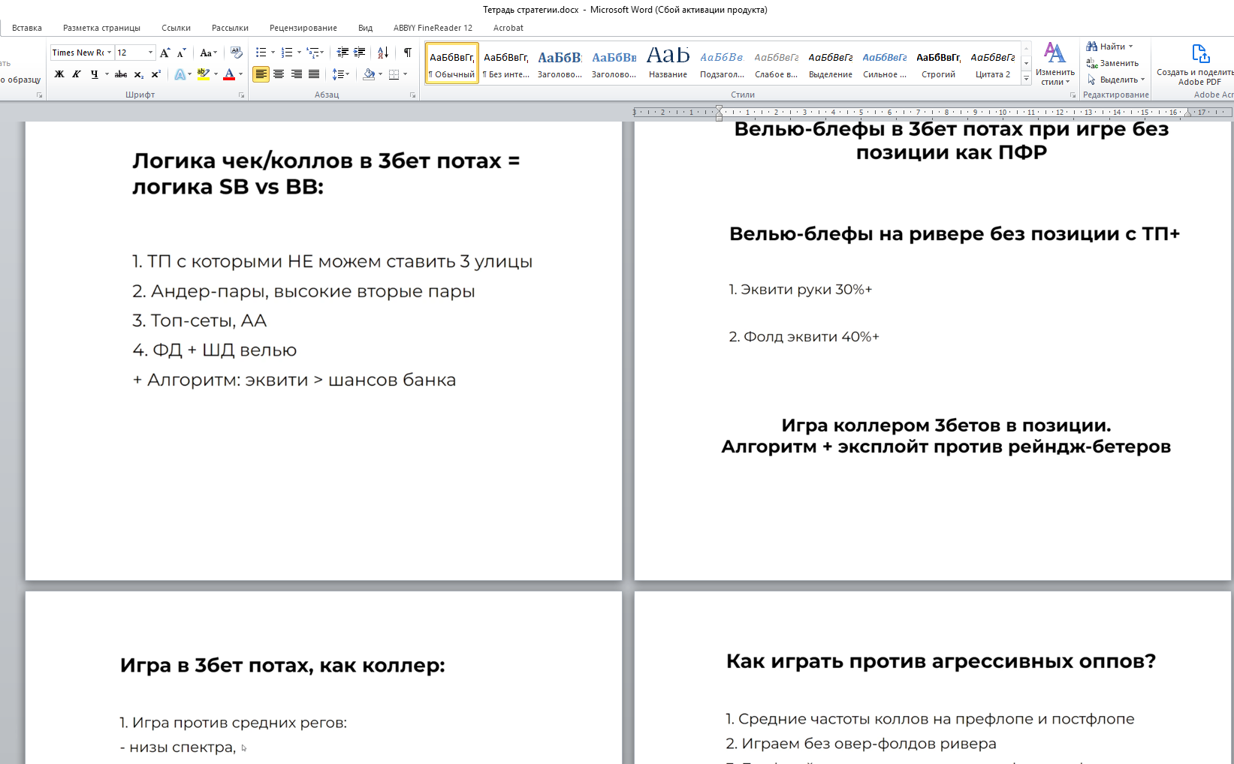Click heading Как играть против агрессивных оппов?
Screen dimensions: 1234x764
[x=940, y=661]
